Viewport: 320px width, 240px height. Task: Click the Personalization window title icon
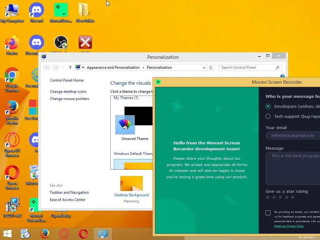pyautogui.click(x=44, y=57)
